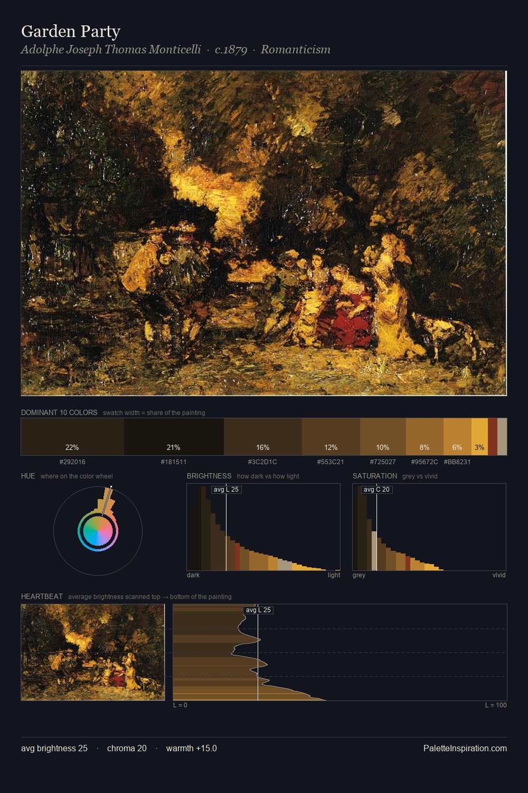Screen dimensions: 528x793
Task: Click the 'DOMINANT 10 COLORS' heading
Action: click(59, 412)
